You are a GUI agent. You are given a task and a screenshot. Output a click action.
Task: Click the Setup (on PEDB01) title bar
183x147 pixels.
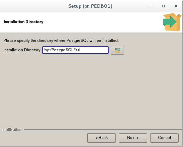click(90, 6)
